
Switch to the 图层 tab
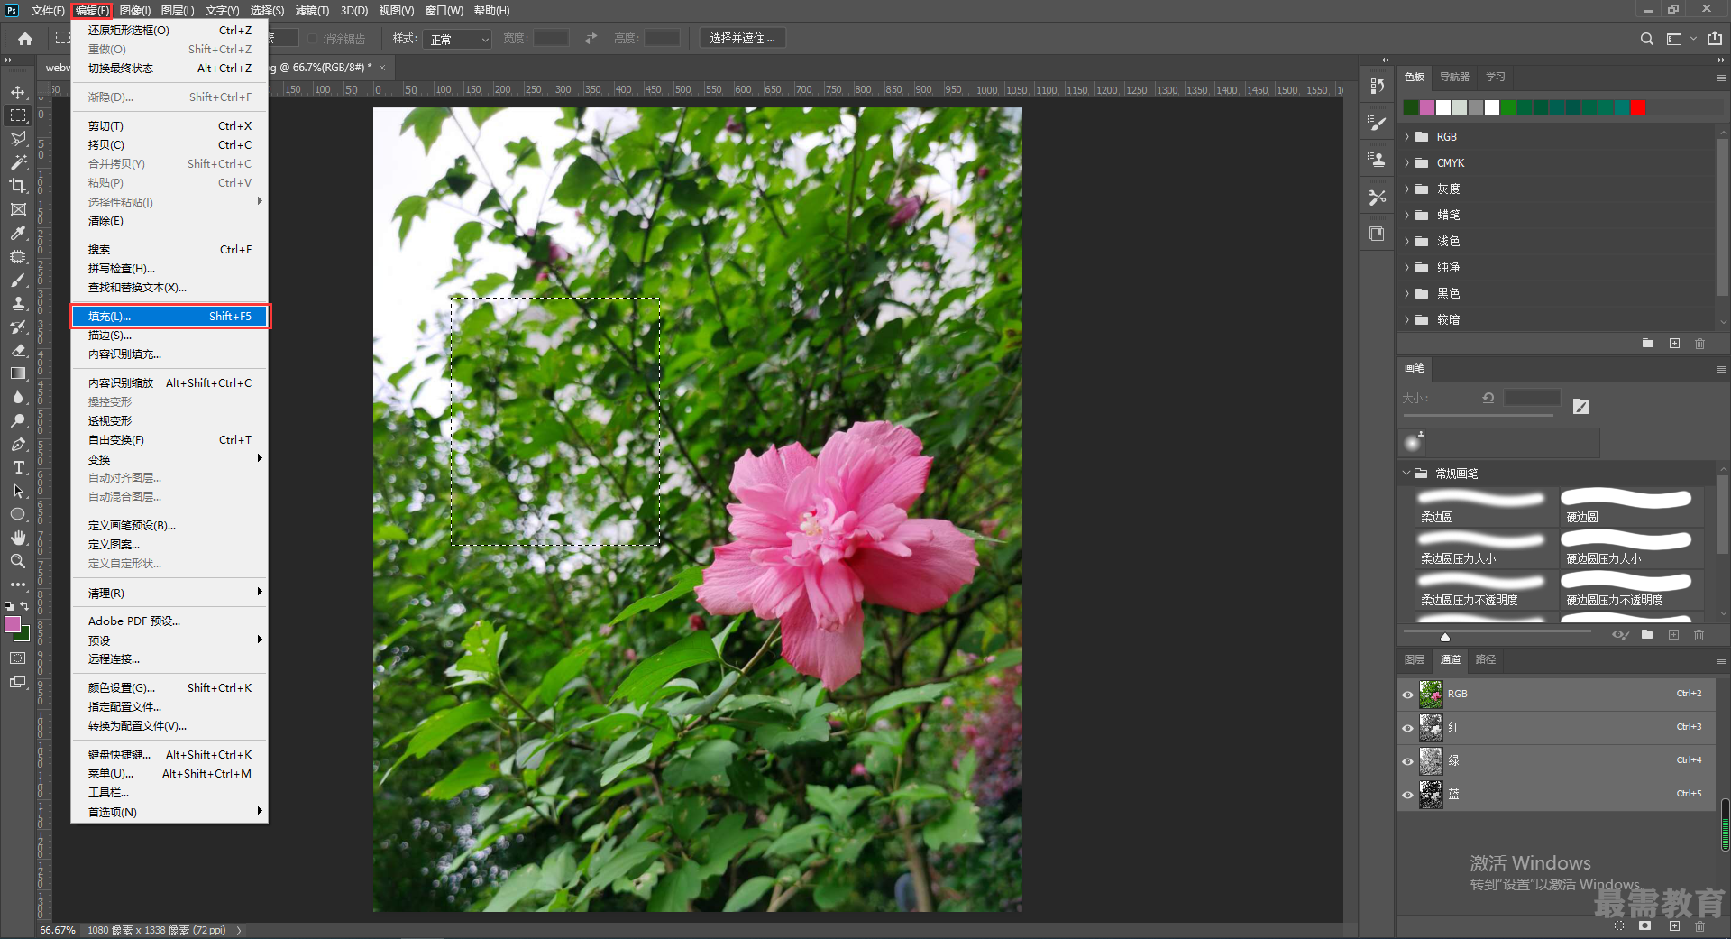point(1415,659)
